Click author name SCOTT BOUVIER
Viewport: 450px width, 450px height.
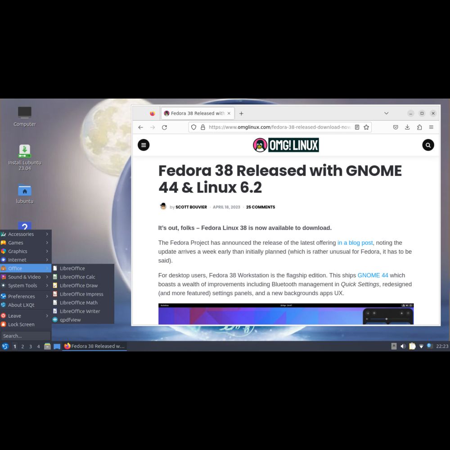[x=191, y=207]
